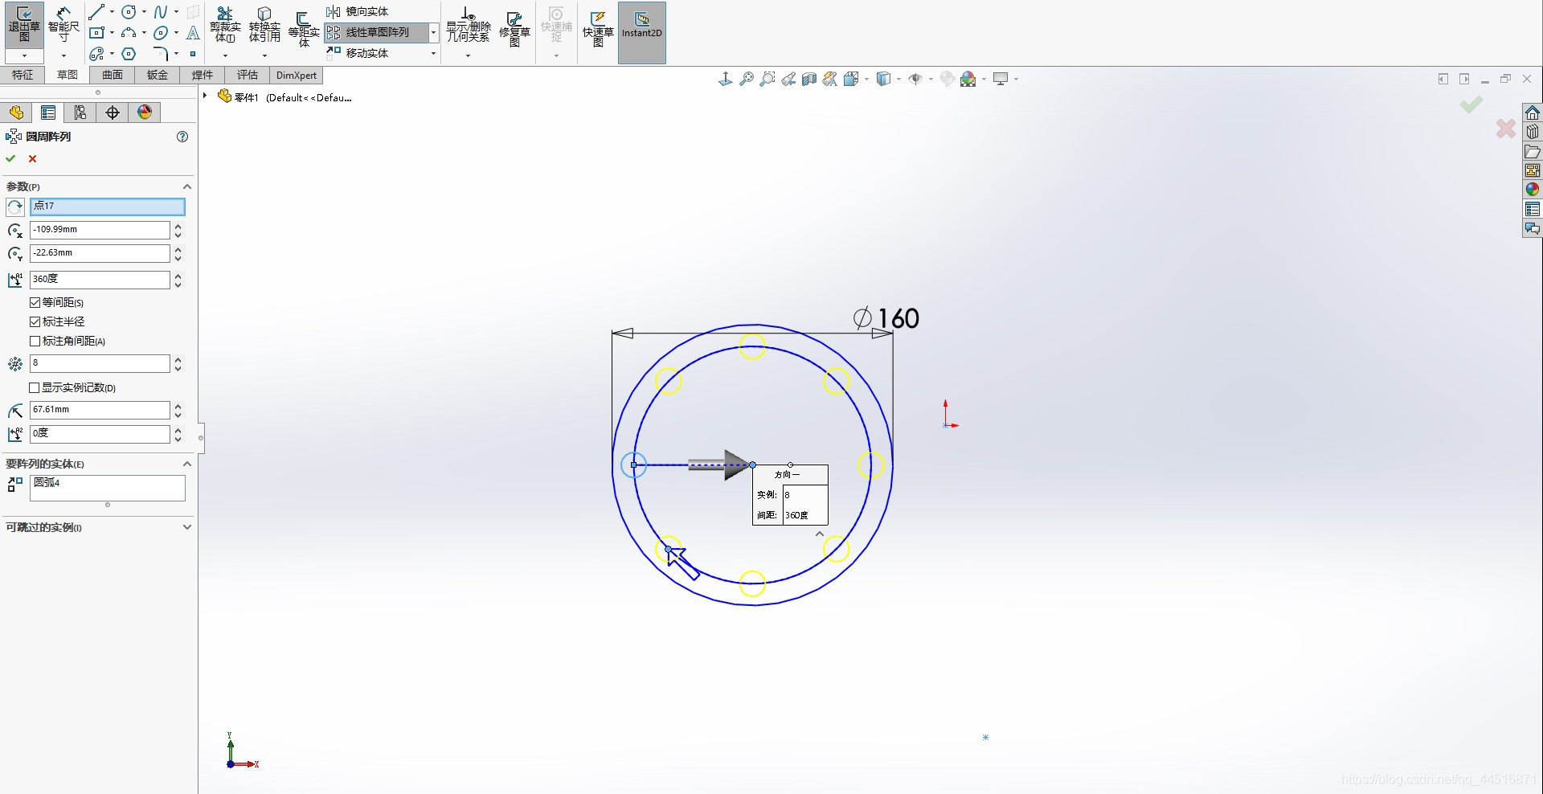Select the Sketch Fillet tool
The image size is (1543, 794).
pos(161,54)
